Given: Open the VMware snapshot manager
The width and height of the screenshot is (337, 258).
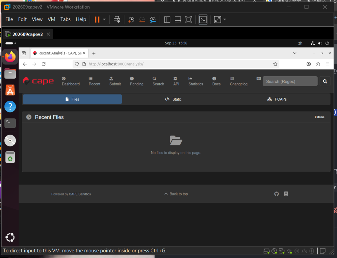Looking at the screenshot, I should coord(153,19).
